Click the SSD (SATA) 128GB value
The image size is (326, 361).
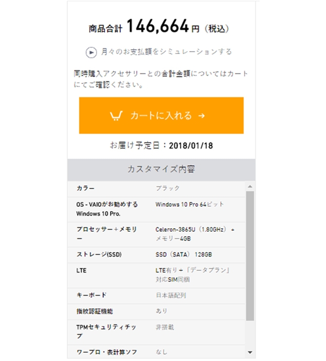[x=183, y=255]
